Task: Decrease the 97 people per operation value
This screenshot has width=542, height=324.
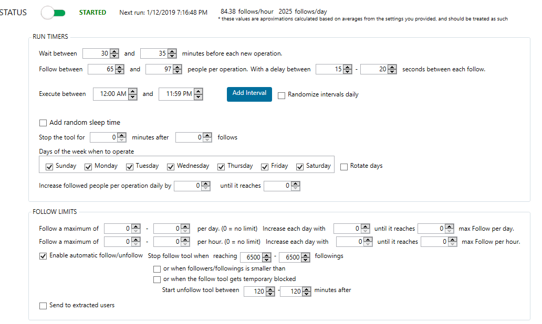Action: coord(178,71)
